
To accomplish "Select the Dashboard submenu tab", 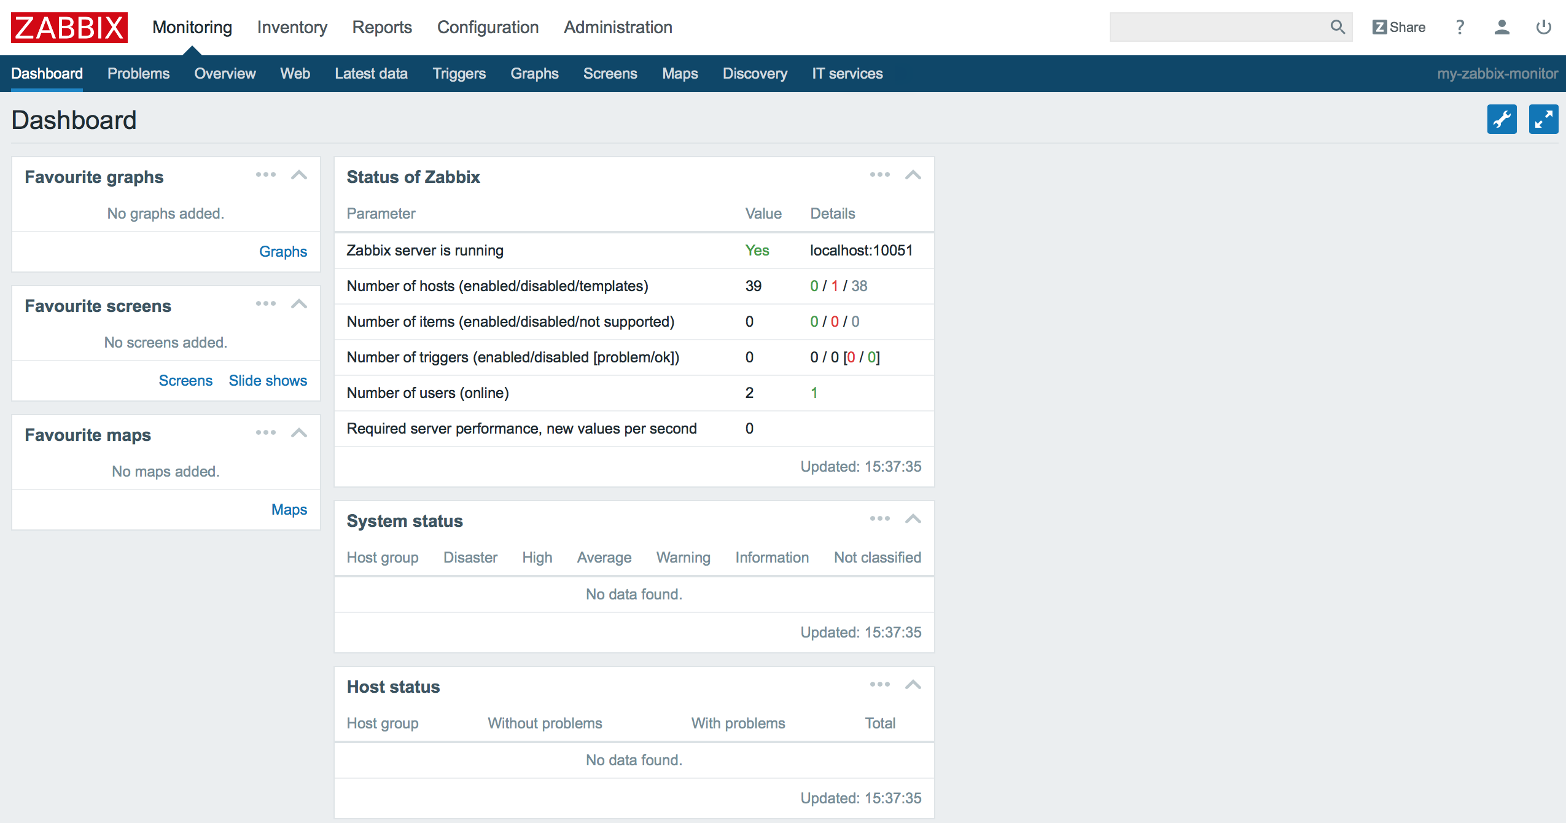I will click(47, 74).
